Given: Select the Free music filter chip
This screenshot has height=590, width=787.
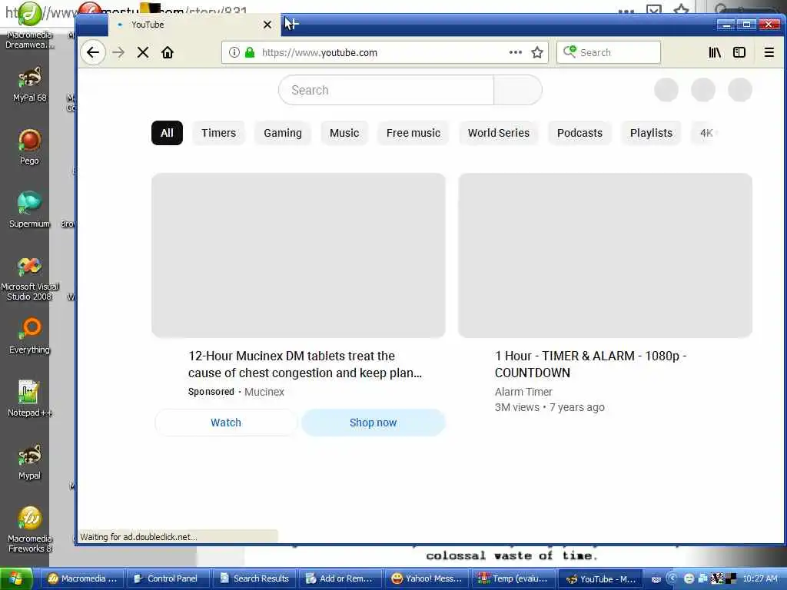Looking at the screenshot, I should [413, 133].
